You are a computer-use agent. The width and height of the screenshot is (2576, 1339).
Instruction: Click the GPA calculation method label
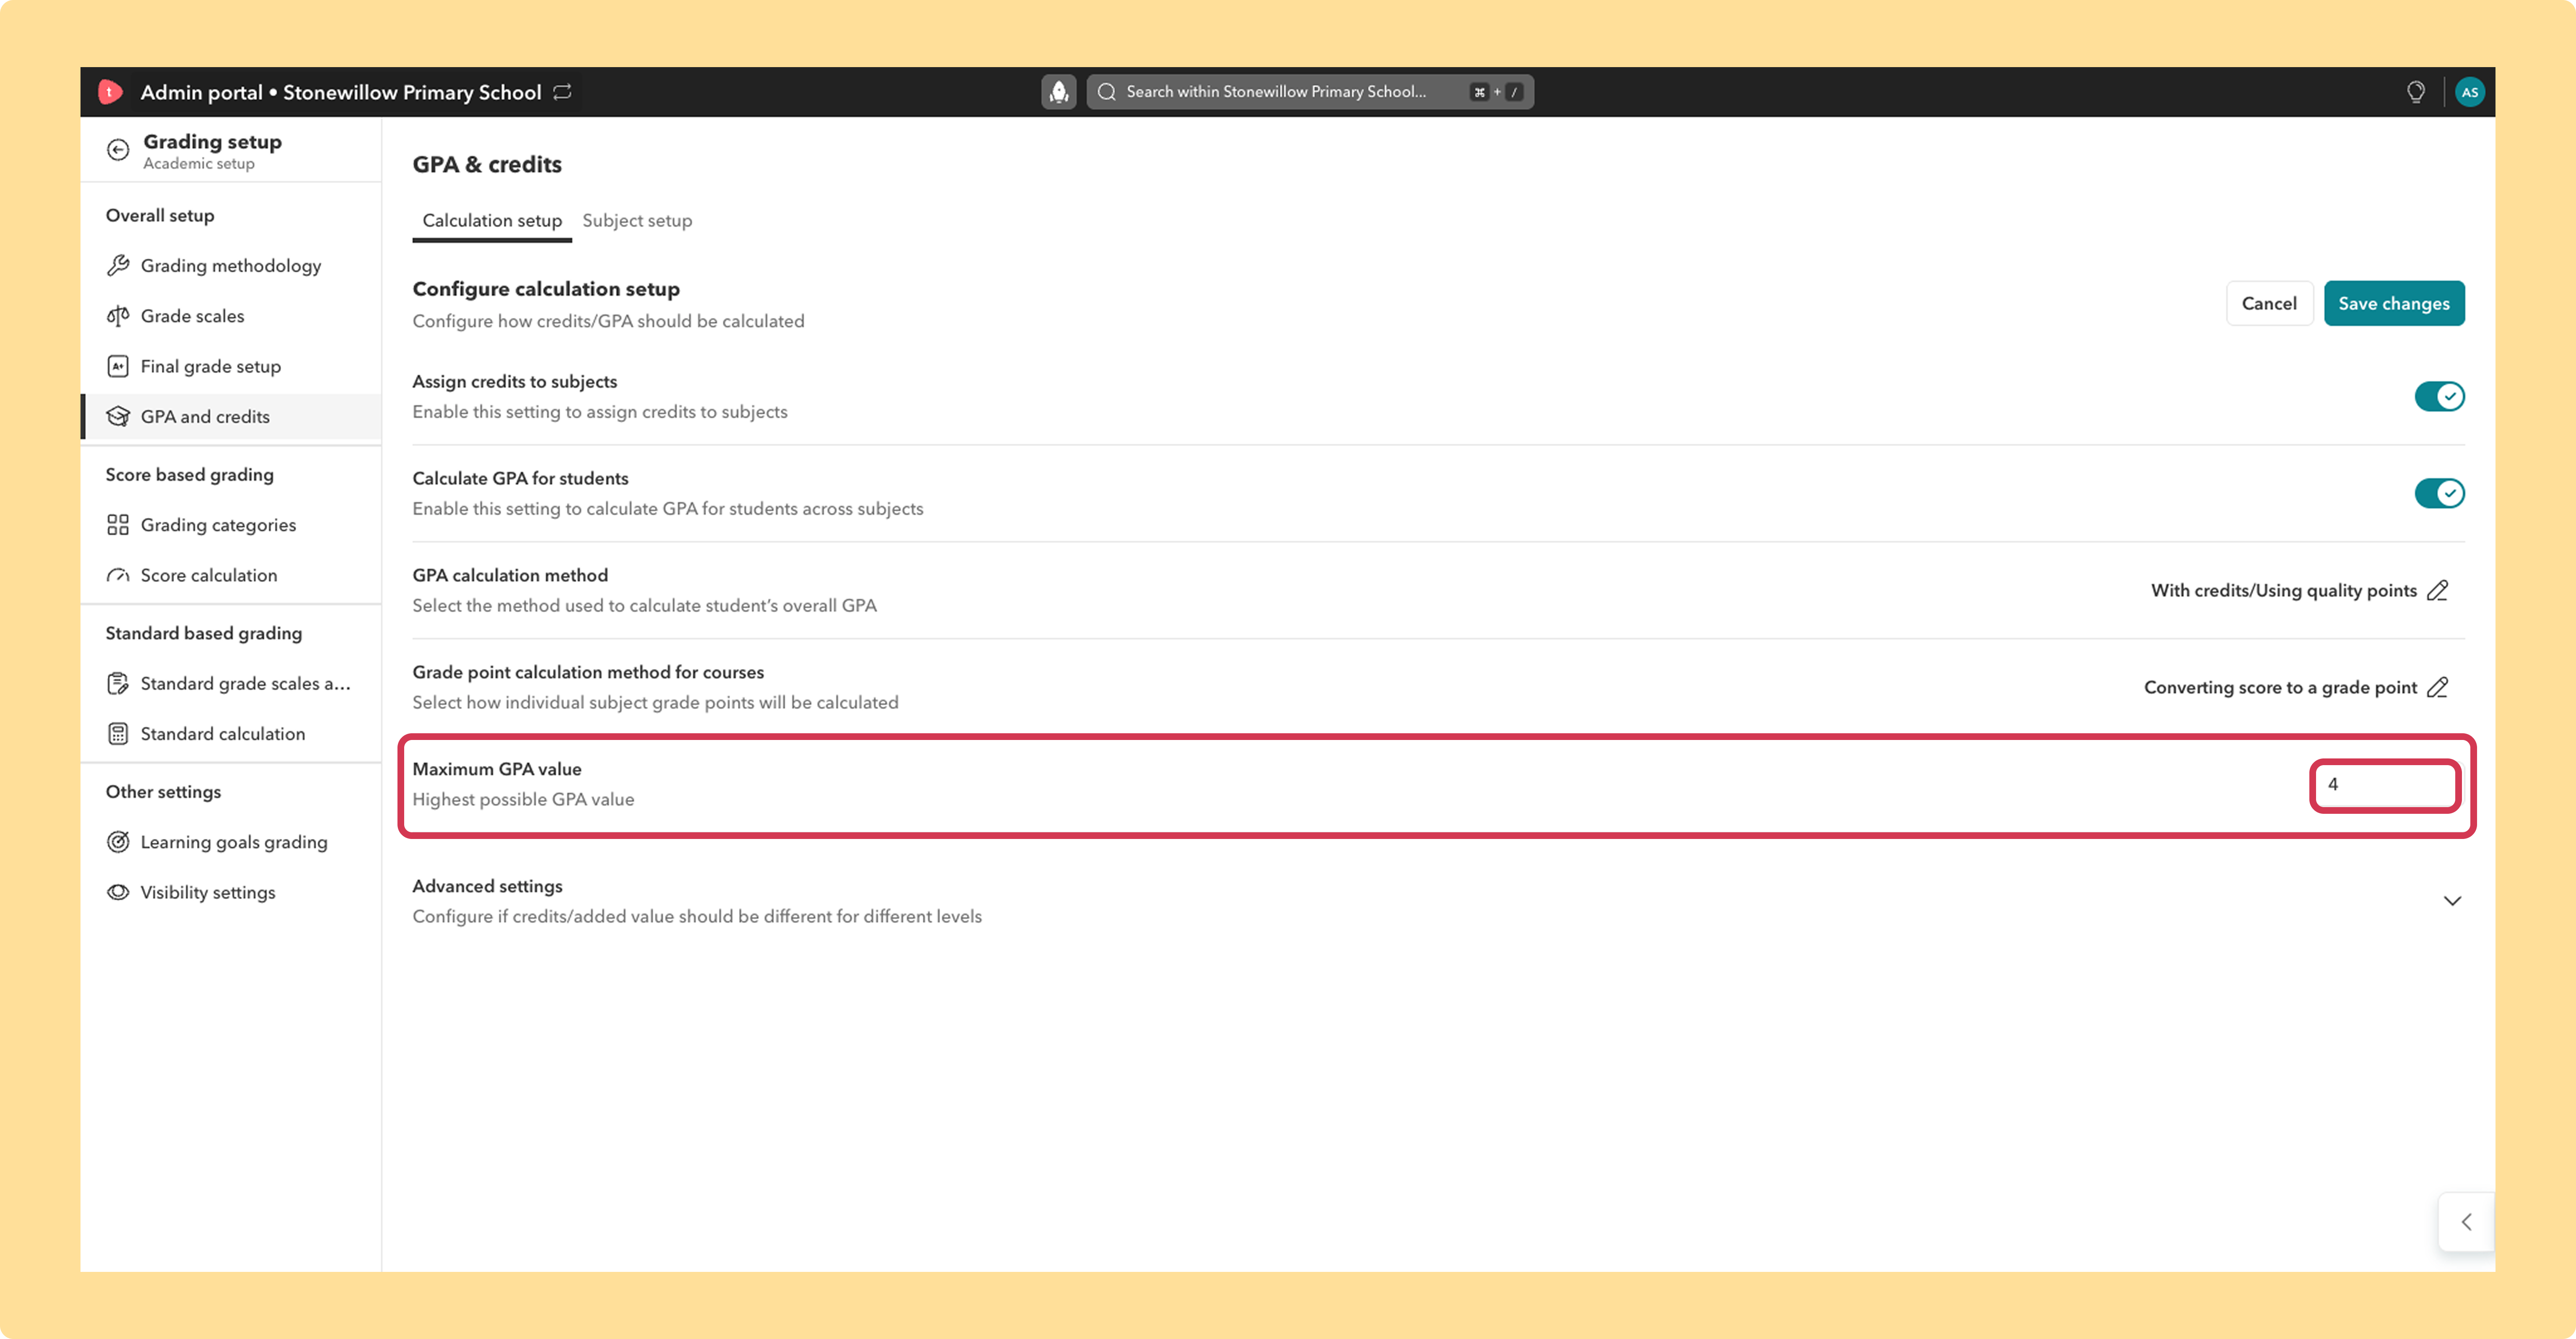click(510, 576)
